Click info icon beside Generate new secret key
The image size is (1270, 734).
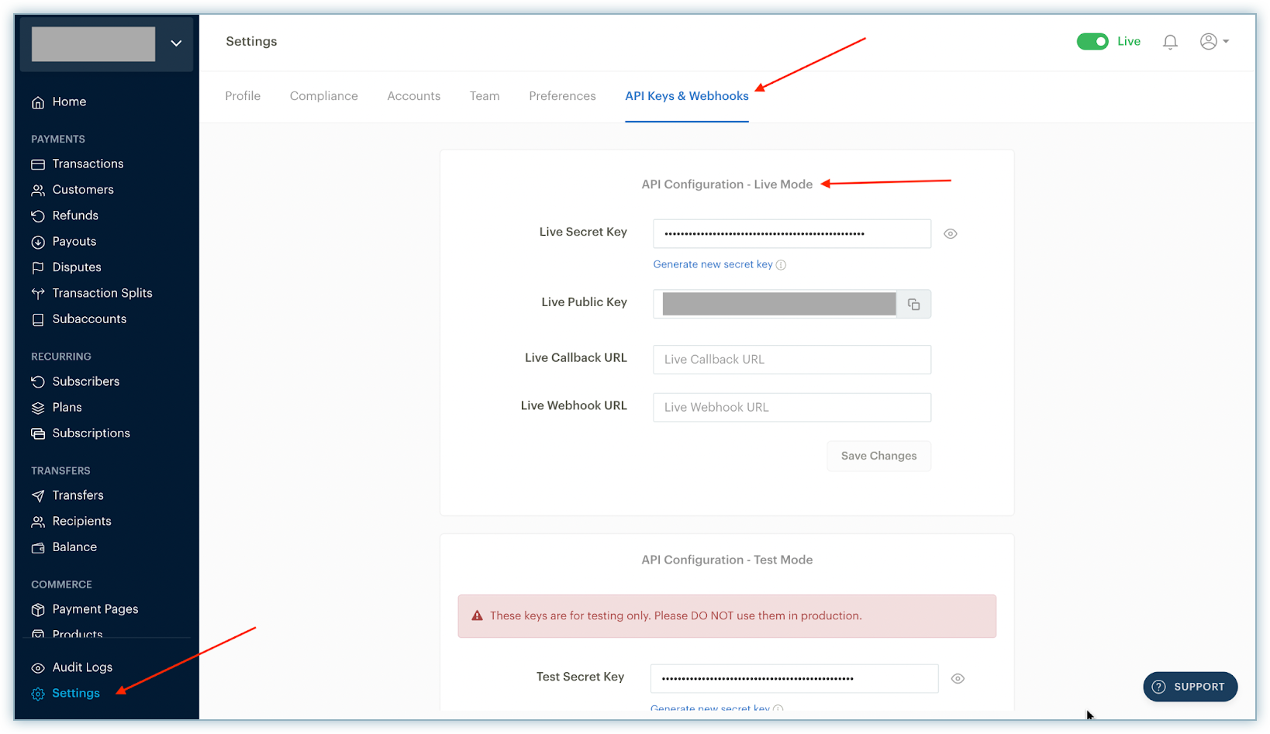tap(781, 265)
